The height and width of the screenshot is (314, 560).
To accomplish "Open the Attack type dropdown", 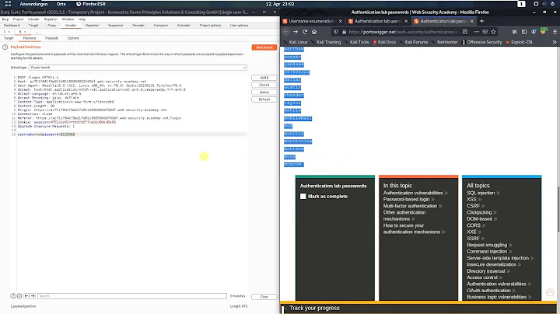I will tap(138, 68).
